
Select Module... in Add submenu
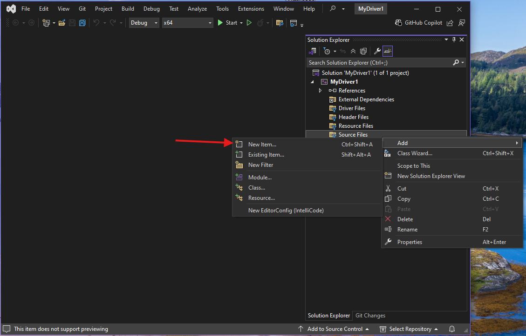pos(307,178)
